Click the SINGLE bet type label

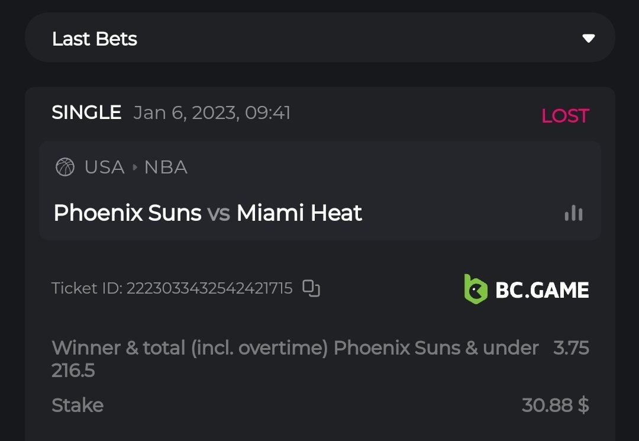[x=86, y=112]
